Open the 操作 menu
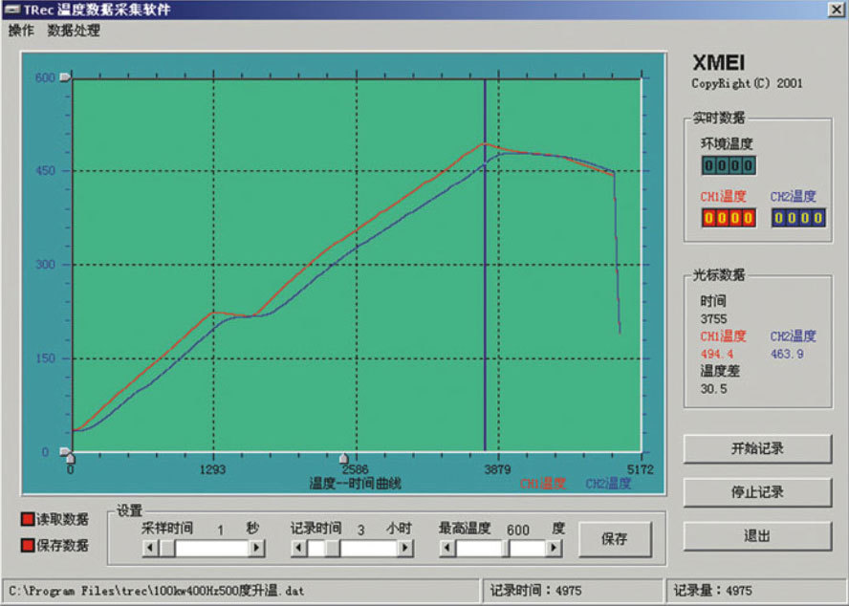 (x=21, y=31)
